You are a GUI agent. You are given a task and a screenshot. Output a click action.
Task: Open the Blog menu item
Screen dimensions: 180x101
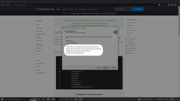[71, 9]
